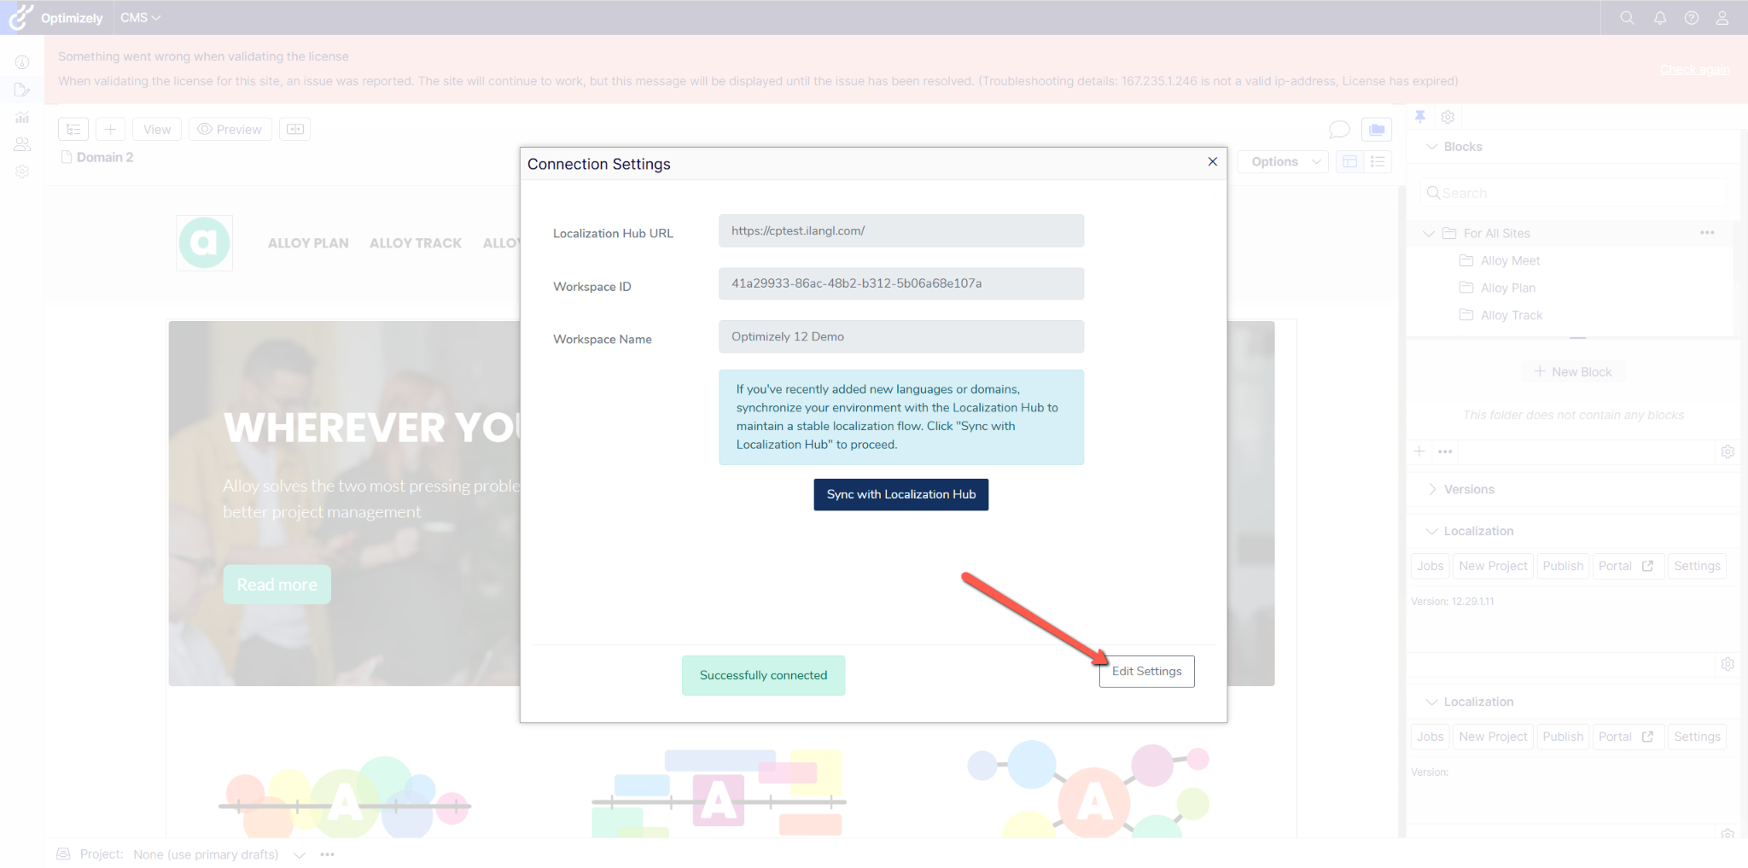The height and width of the screenshot is (868, 1748).
Task: Open the CMS product dropdown
Action: coord(140,18)
